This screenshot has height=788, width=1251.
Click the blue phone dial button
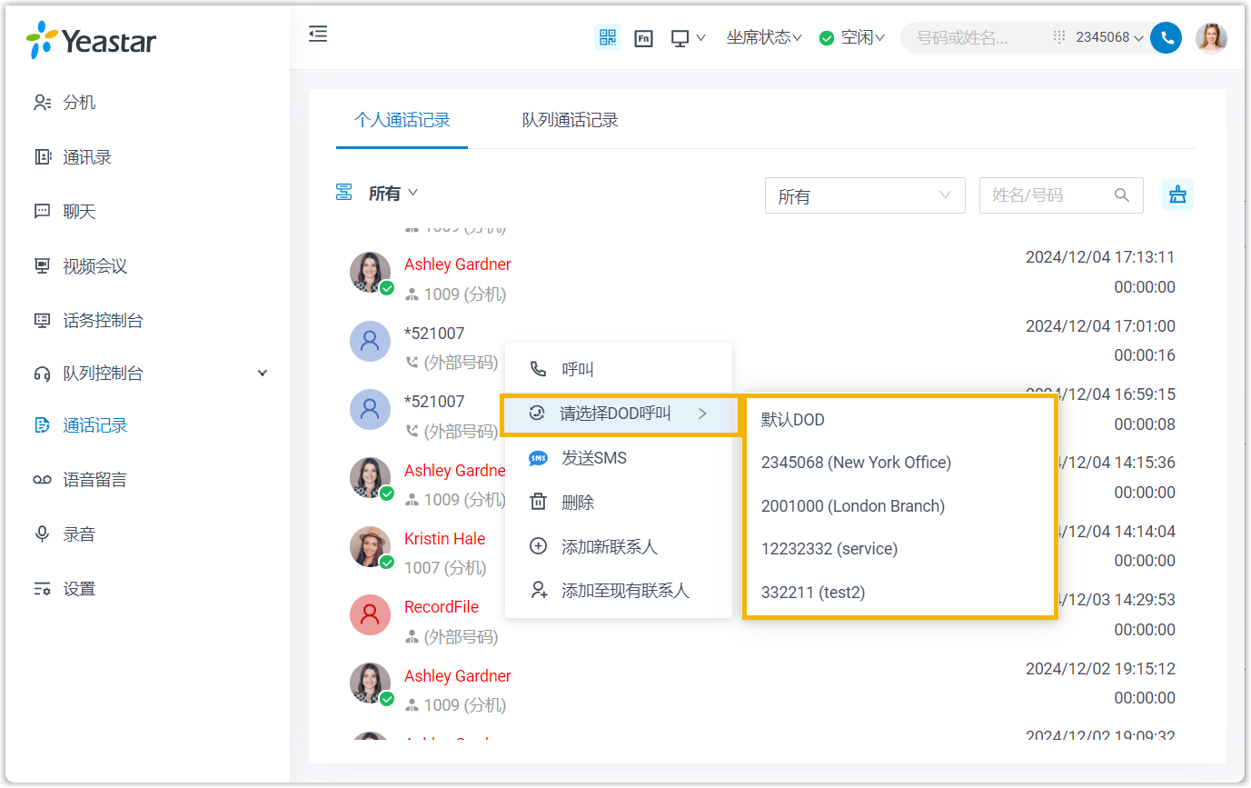pos(1166,37)
